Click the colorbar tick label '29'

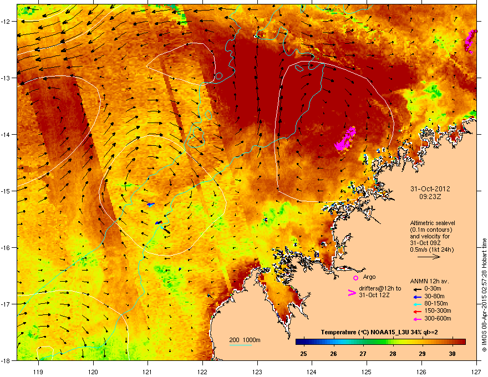coord(423,354)
